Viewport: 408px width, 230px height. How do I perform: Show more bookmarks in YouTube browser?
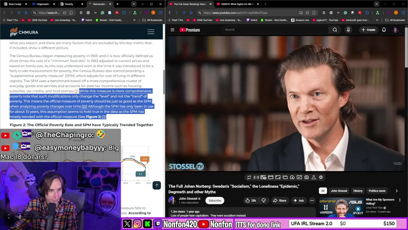377,20
